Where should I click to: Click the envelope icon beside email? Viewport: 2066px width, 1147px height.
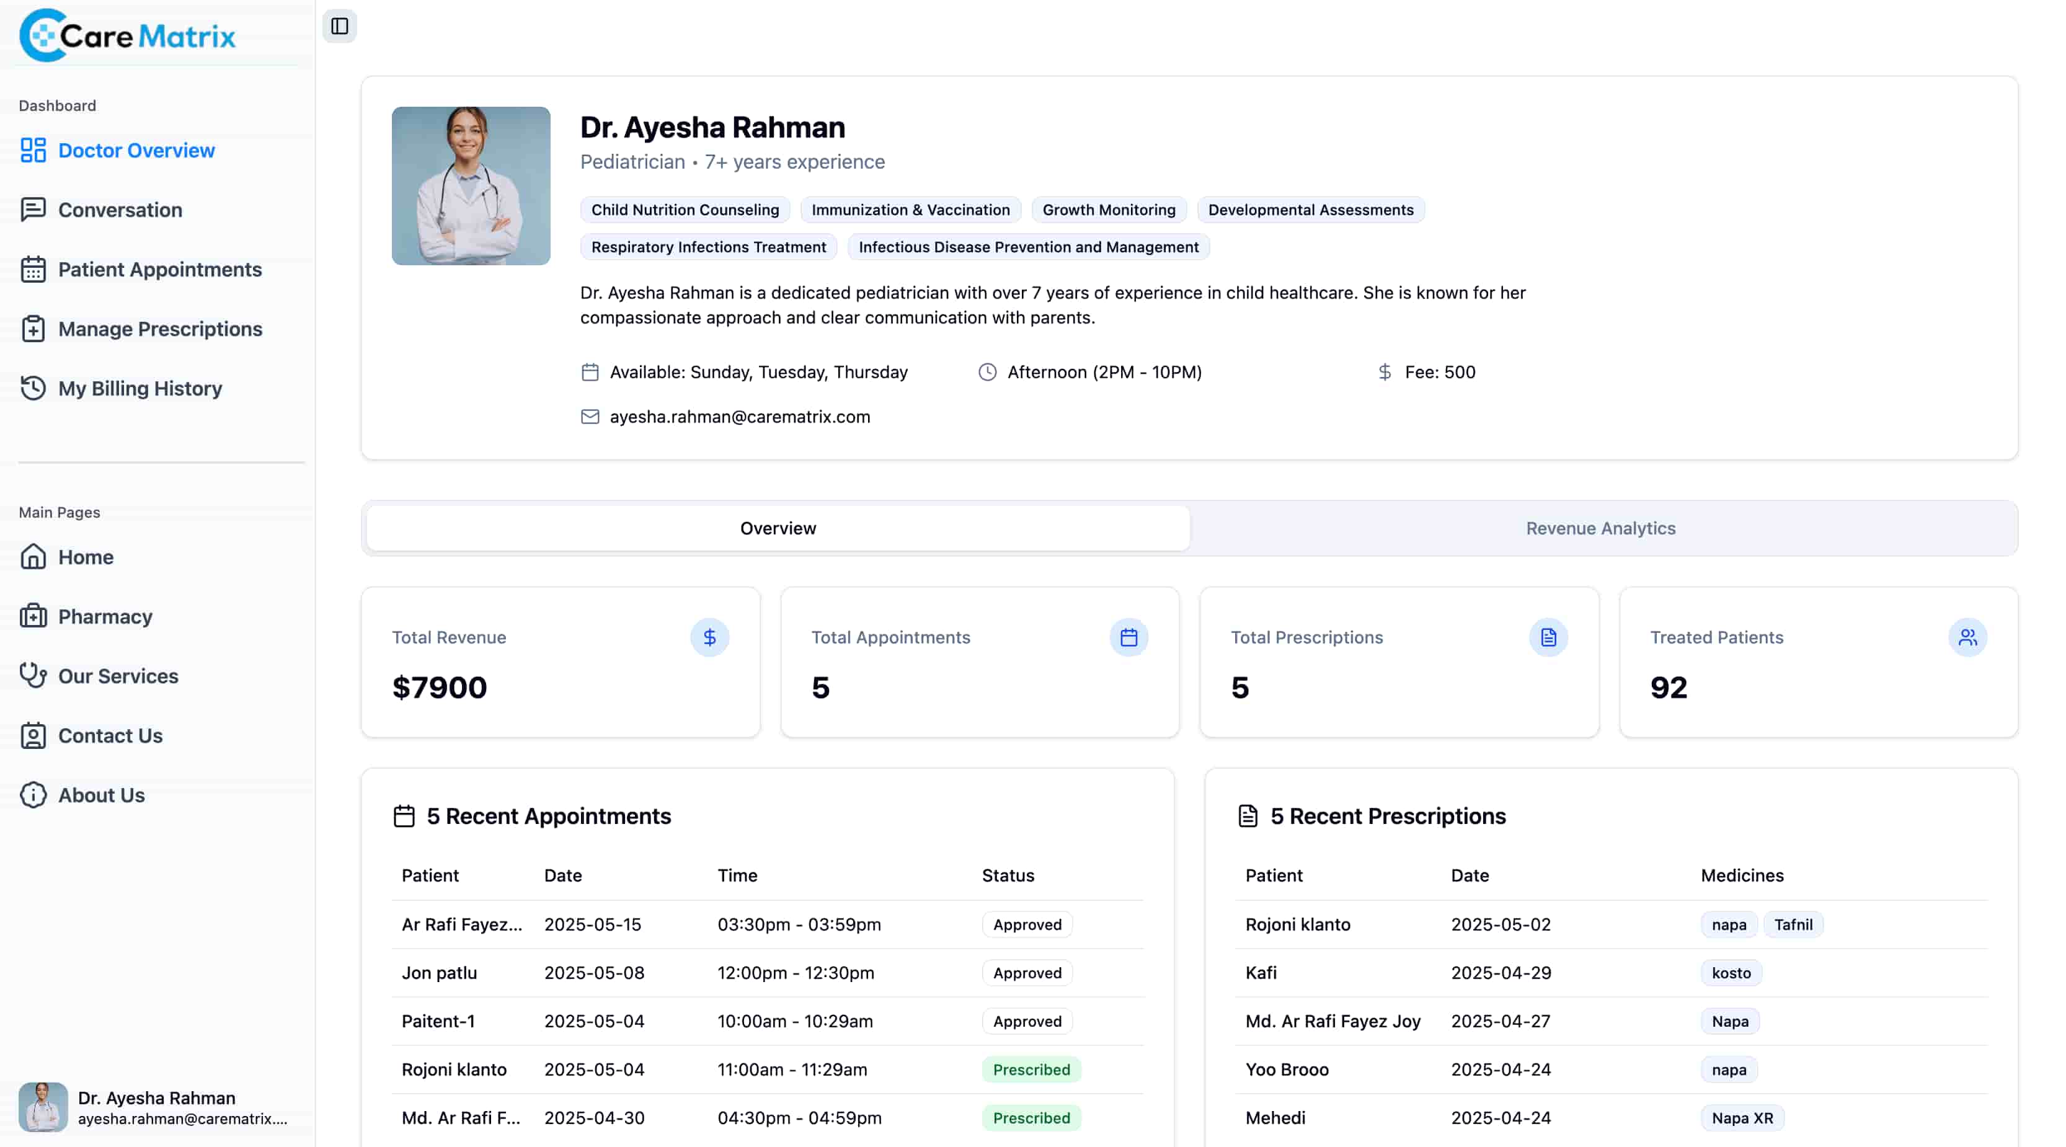click(590, 416)
